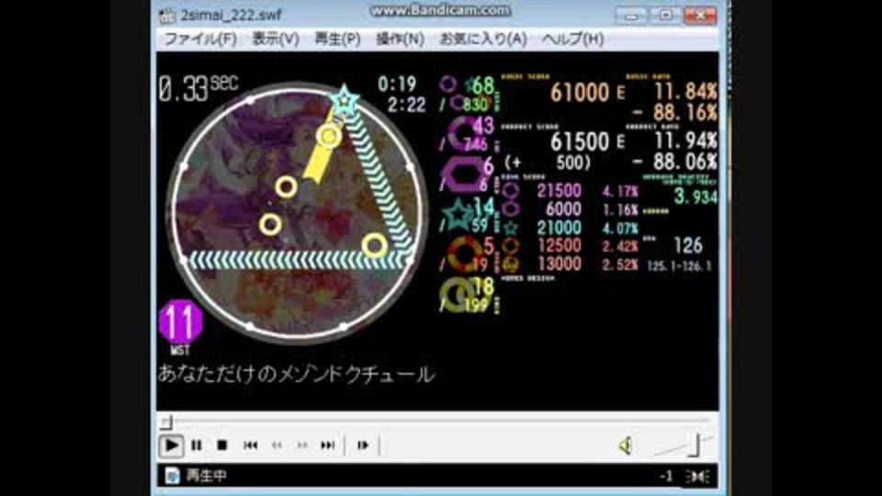Viewport: 882px width, 496px height.
Task: Click the purple hexagon break icon
Action: coord(462,174)
